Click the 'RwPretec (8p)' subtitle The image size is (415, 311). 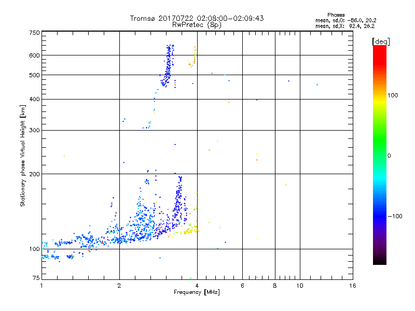pos(197,25)
